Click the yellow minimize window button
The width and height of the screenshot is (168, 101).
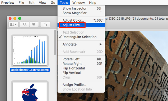click(15, 18)
